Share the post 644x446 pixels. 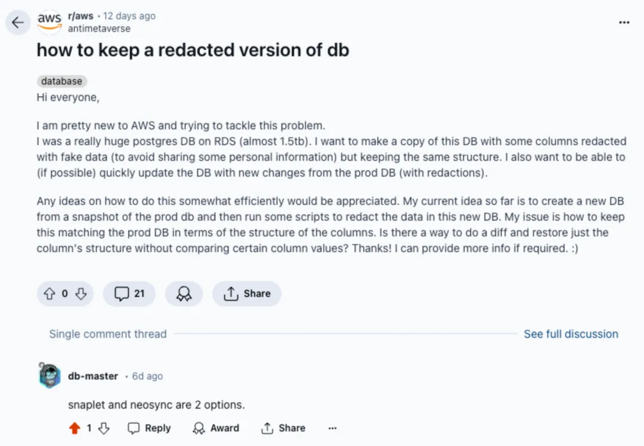247,293
